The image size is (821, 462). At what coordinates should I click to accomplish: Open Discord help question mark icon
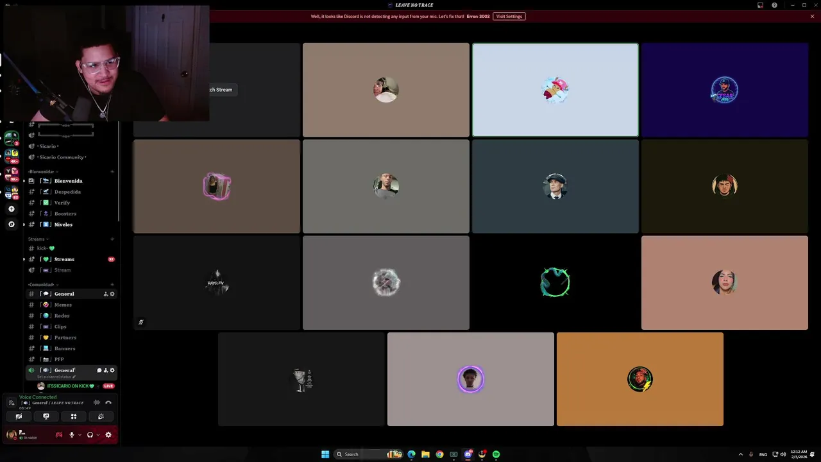[x=774, y=5]
